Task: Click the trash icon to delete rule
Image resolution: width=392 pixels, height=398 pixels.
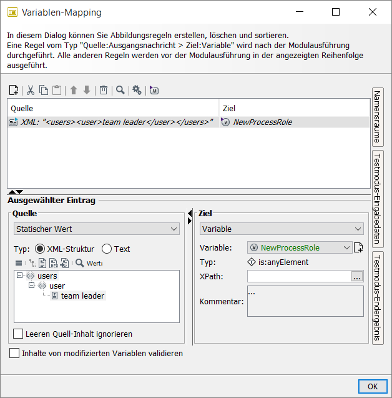Action: click(x=104, y=91)
